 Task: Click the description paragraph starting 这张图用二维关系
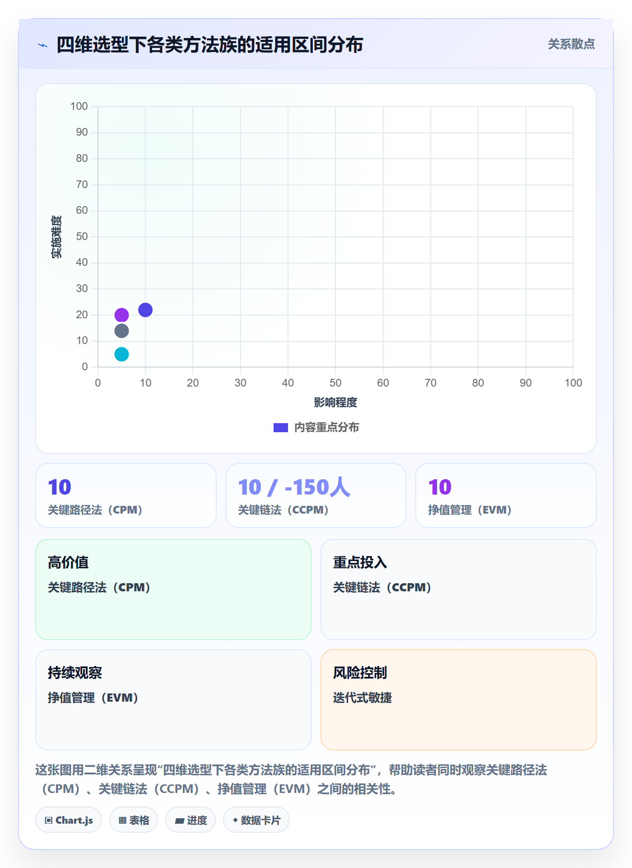[291, 779]
